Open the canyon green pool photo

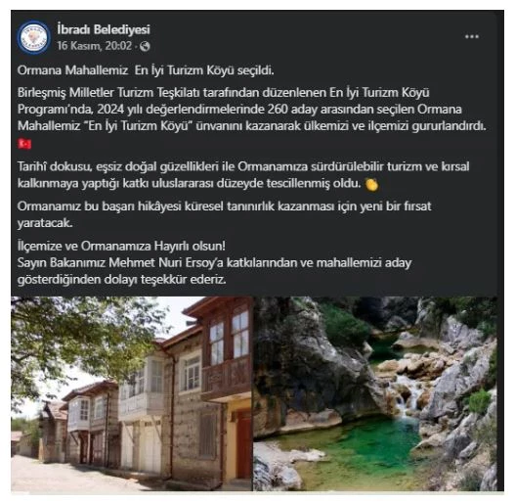pos(375,393)
